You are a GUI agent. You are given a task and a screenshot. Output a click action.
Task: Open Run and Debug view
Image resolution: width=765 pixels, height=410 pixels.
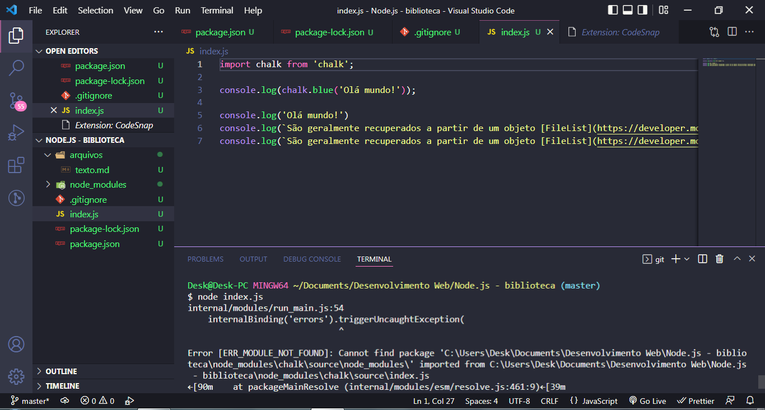click(16, 133)
